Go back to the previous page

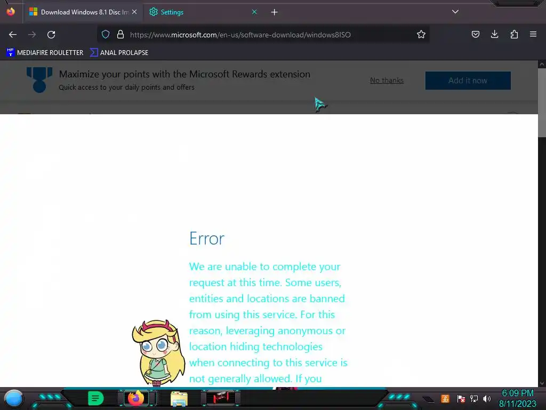(13, 35)
